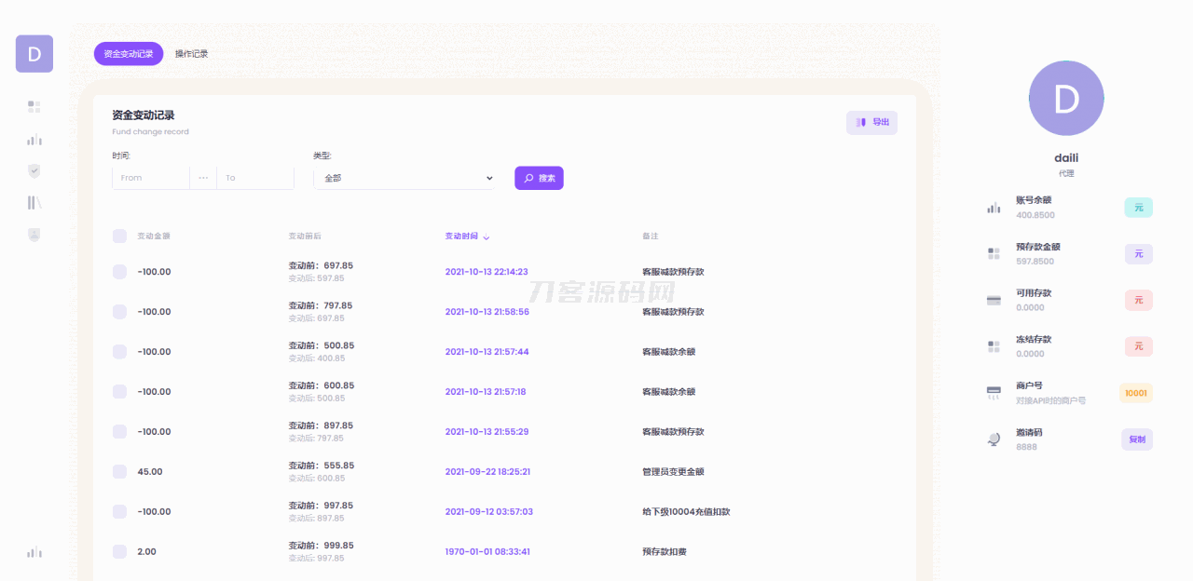
Task: Select the checkbox for the 45.00 row
Action: click(119, 472)
